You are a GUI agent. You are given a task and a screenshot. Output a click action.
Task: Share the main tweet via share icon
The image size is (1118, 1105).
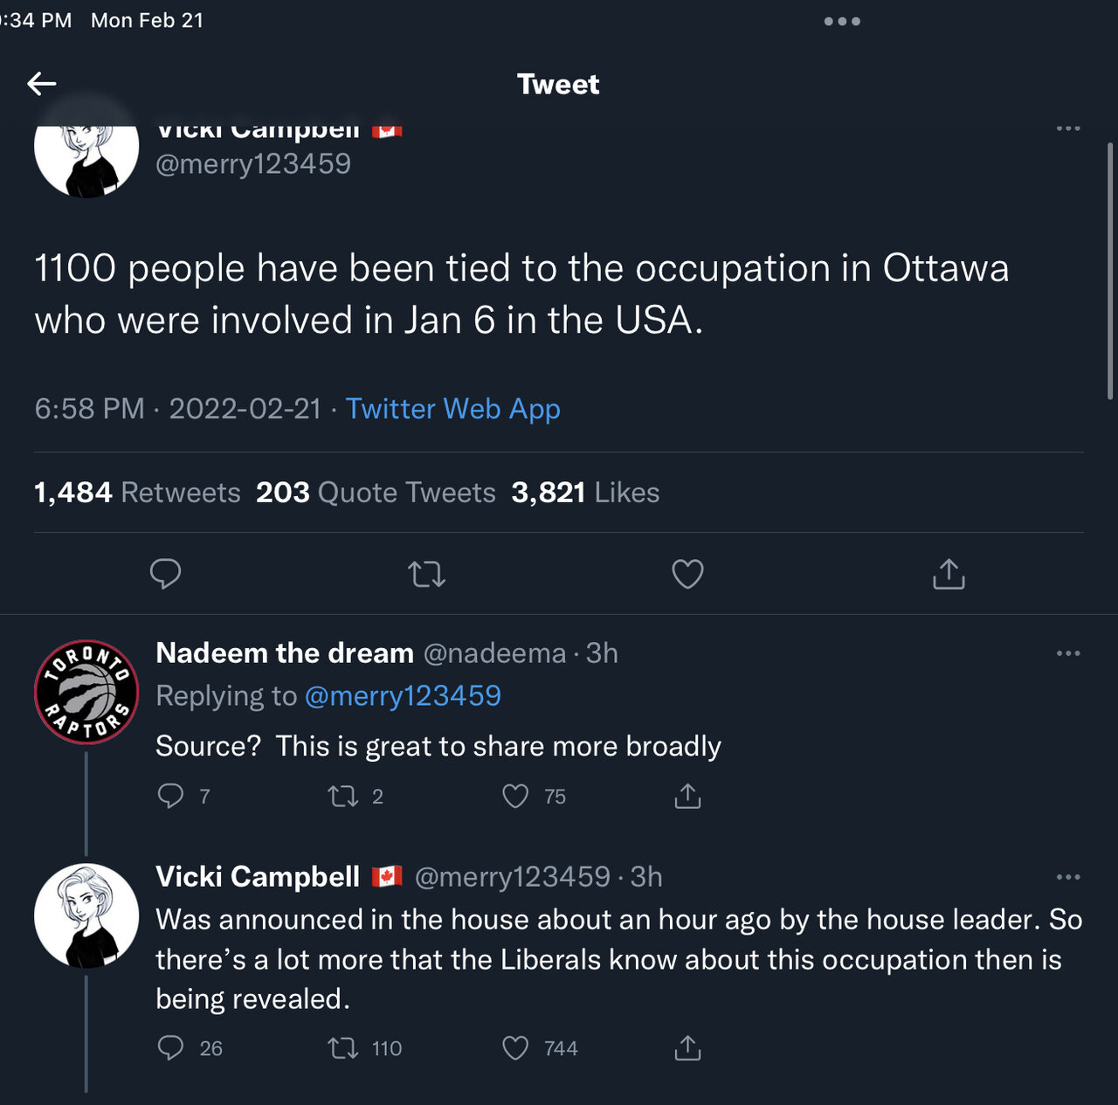click(x=949, y=574)
